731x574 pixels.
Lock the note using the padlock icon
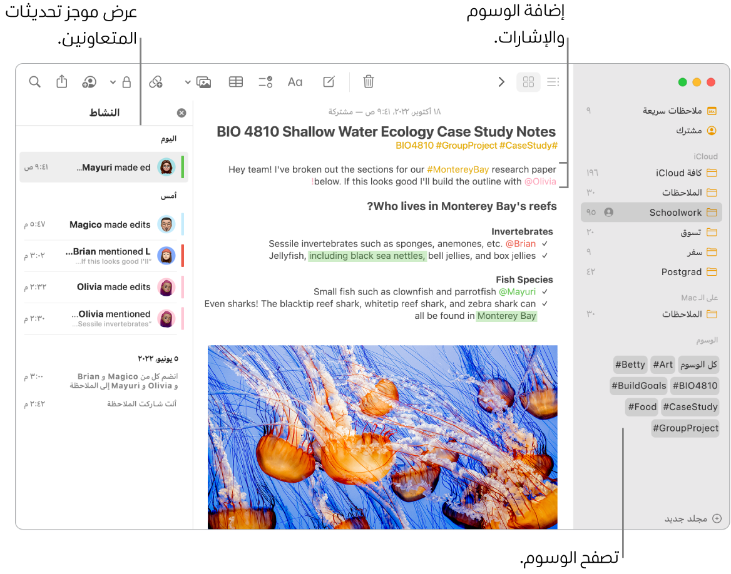[x=128, y=82]
